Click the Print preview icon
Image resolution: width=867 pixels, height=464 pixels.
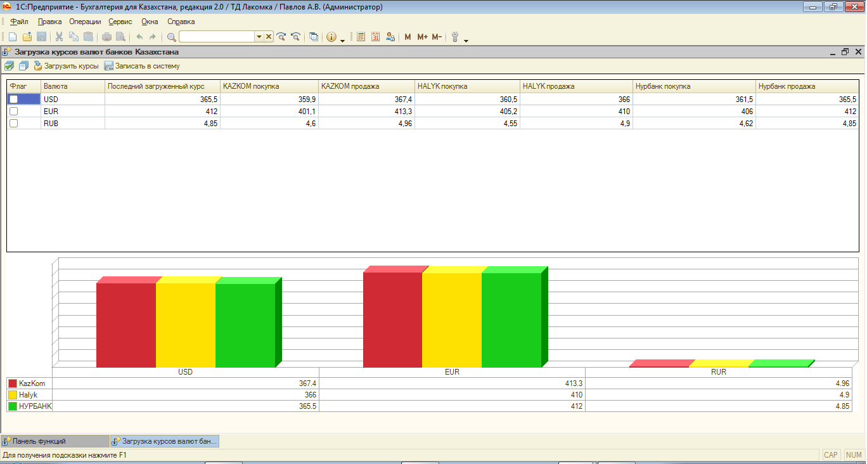(x=120, y=37)
